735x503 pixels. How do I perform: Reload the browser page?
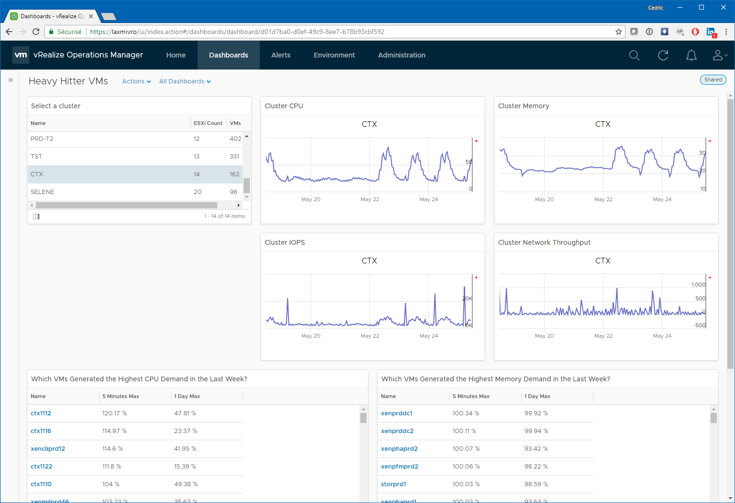click(x=36, y=32)
